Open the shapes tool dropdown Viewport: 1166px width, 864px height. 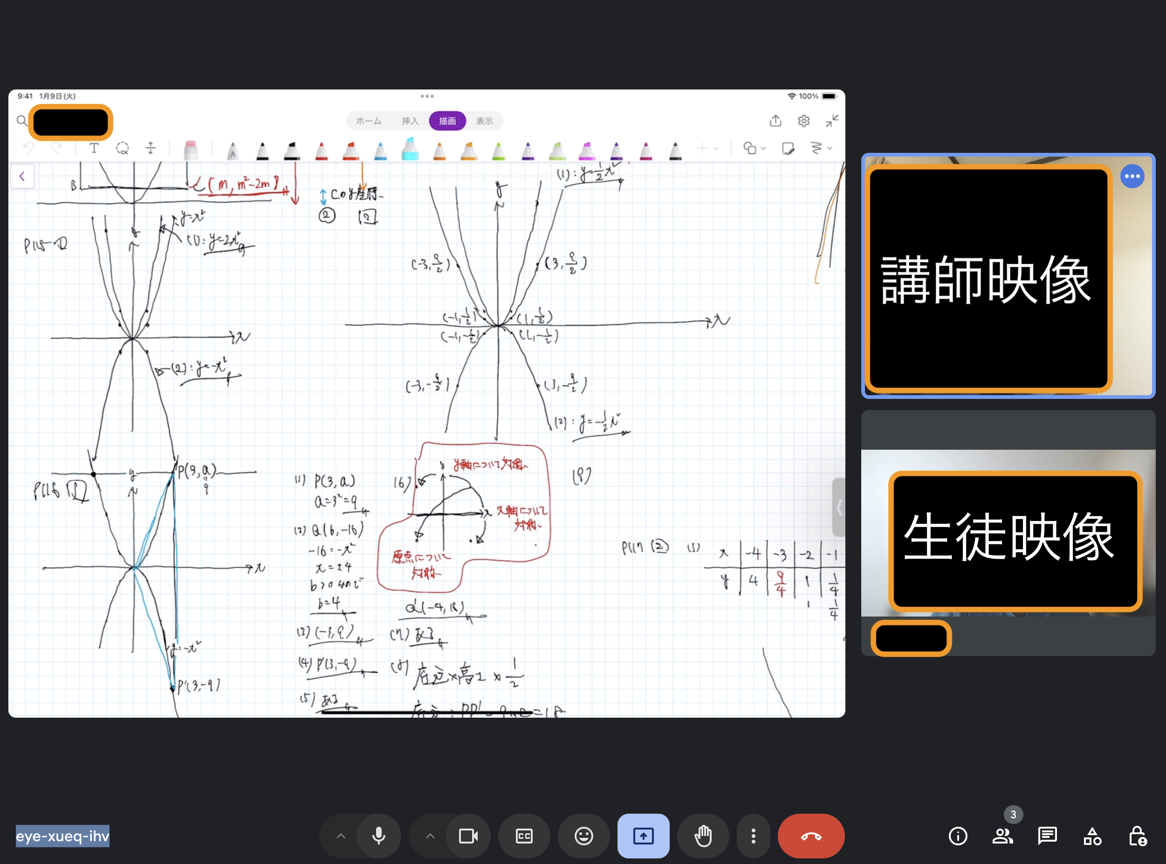pos(754,149)
